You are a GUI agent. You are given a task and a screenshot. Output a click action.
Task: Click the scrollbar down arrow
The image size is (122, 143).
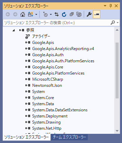pos(117,131)
